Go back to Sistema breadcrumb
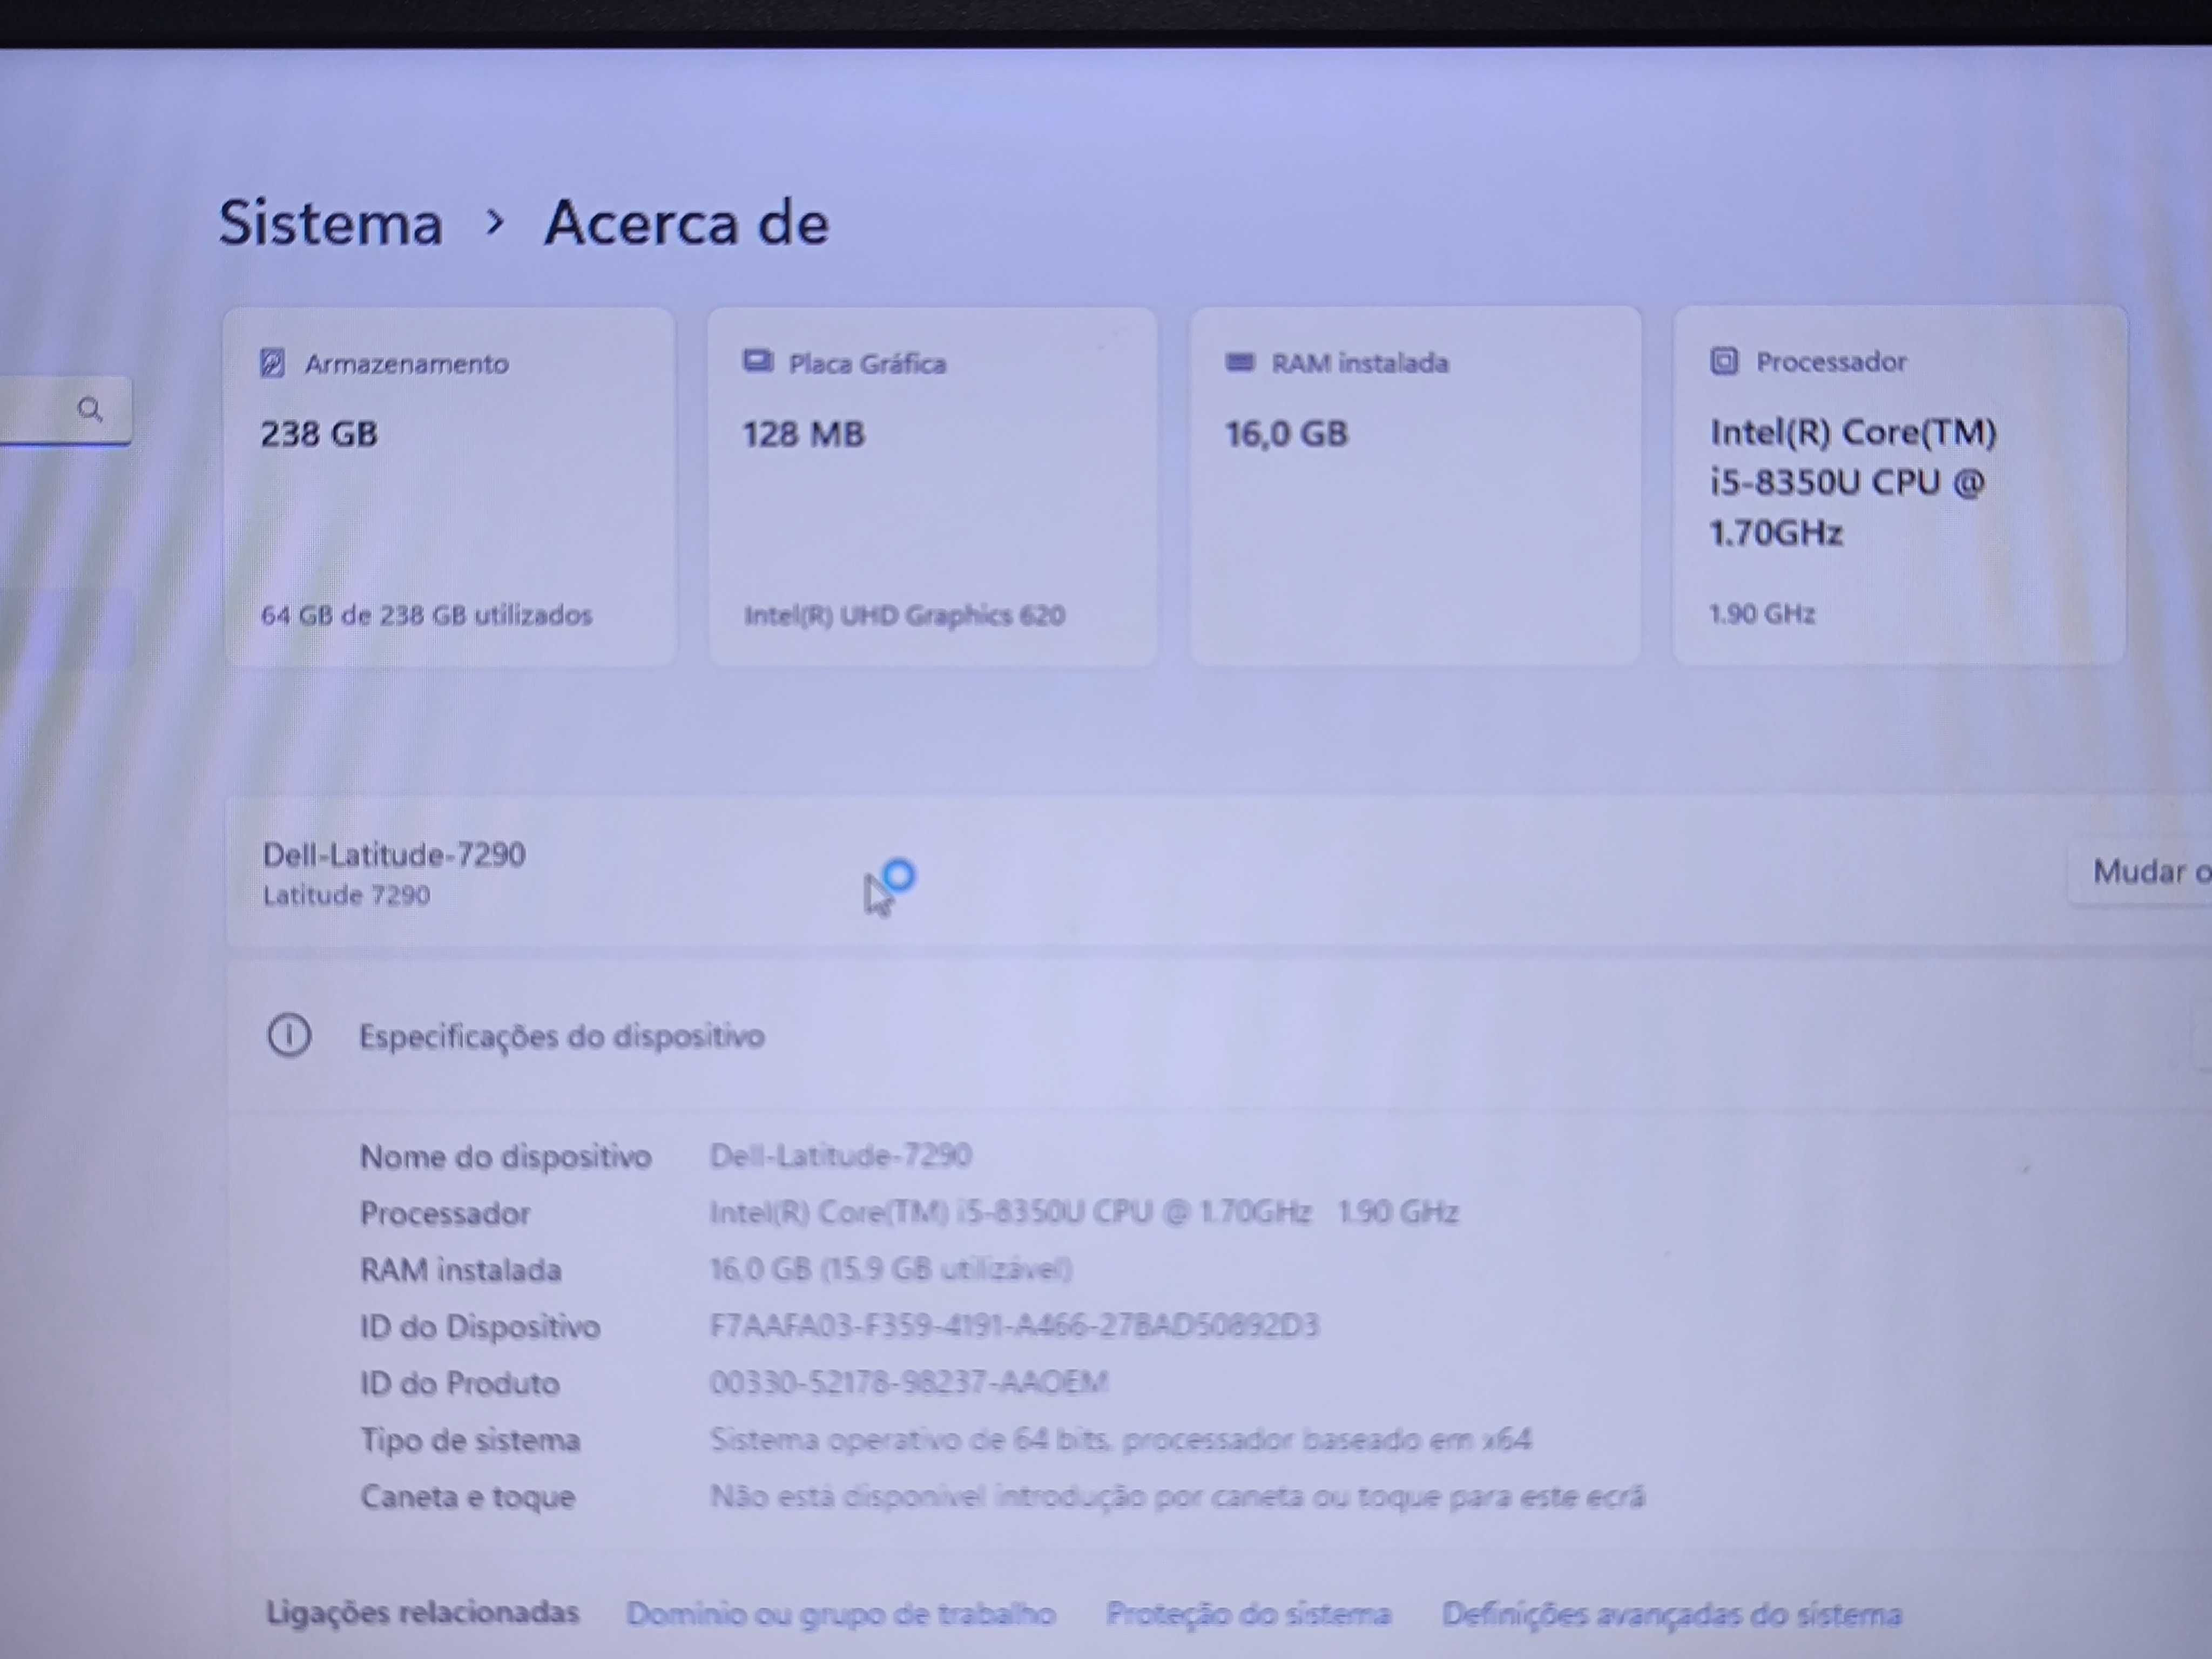Viewport: 2212px width, 1659px height. coord(331,222)
